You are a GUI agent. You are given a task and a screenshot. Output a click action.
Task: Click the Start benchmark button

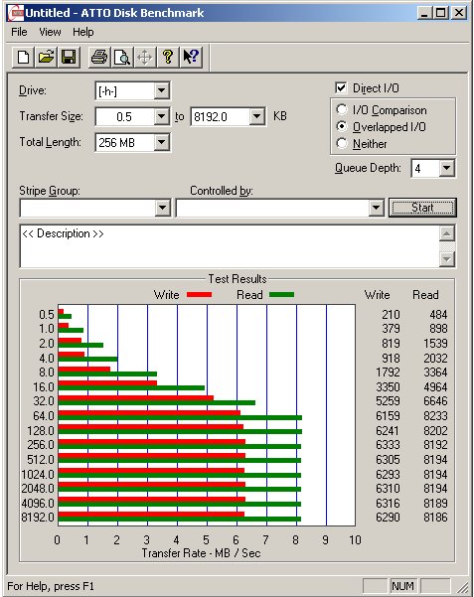pos(422,208)
